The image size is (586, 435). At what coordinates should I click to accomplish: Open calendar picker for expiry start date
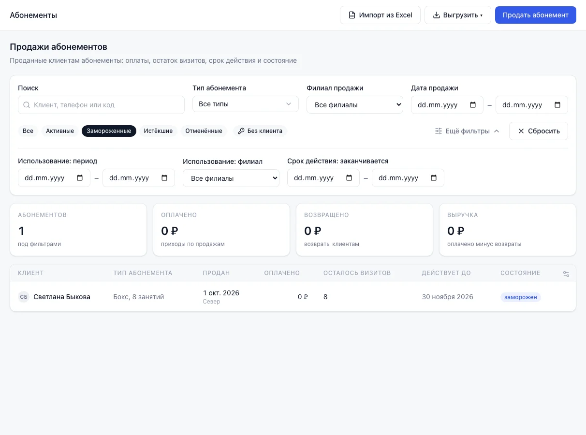349,178
